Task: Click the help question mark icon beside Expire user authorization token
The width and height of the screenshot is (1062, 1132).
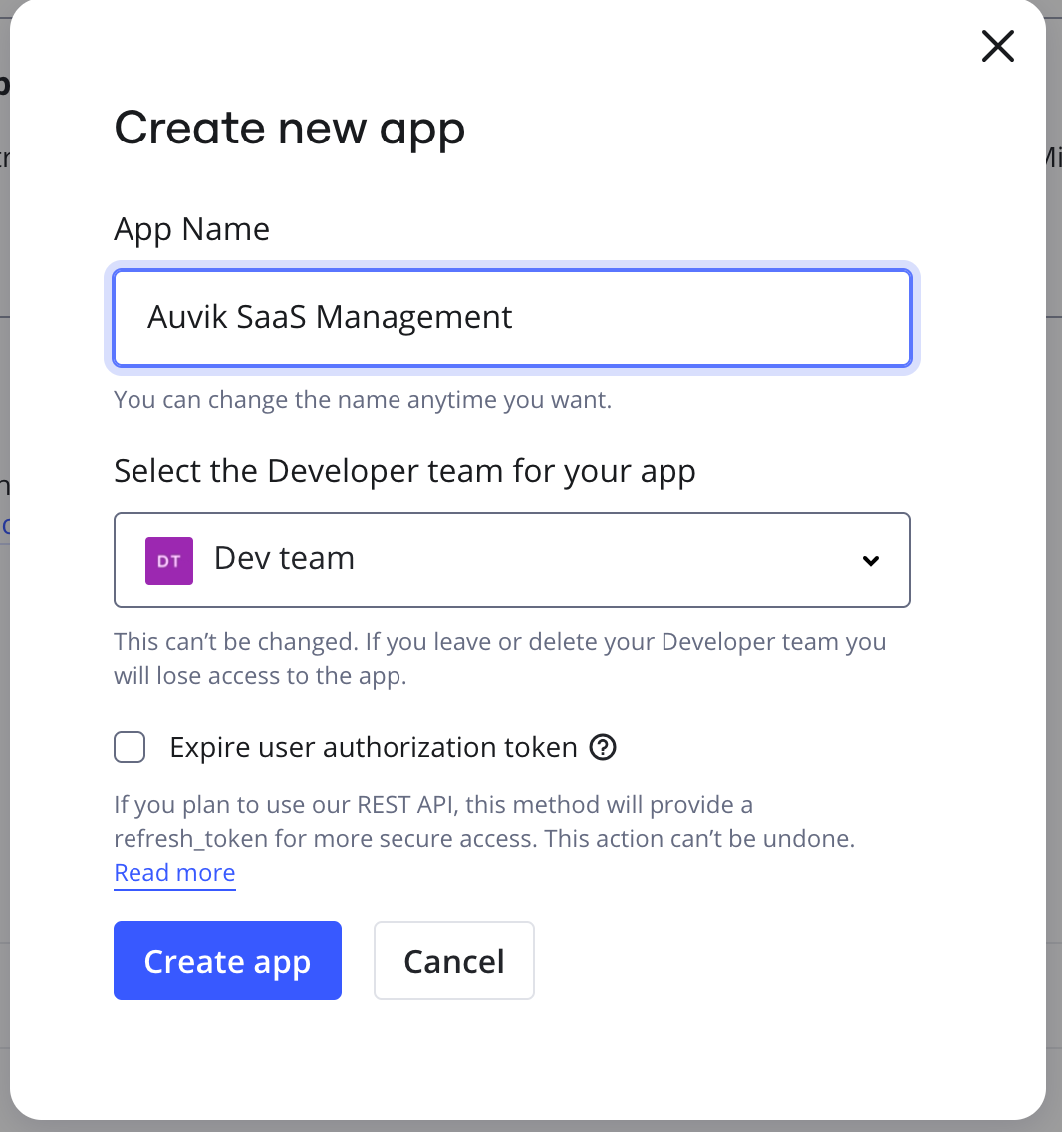Action: [603, 748]
